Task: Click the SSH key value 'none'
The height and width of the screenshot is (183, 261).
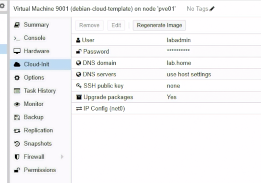Action: pos(173,86)
